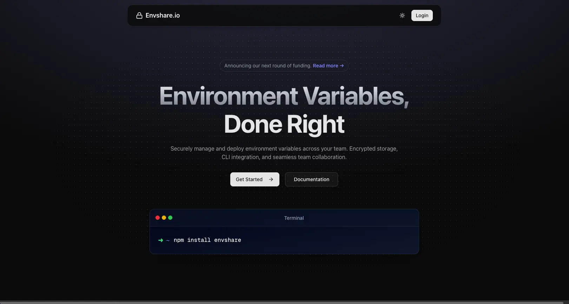Click the Get Started button
Screen dimensions: 569x304
[x=255, y=179]
